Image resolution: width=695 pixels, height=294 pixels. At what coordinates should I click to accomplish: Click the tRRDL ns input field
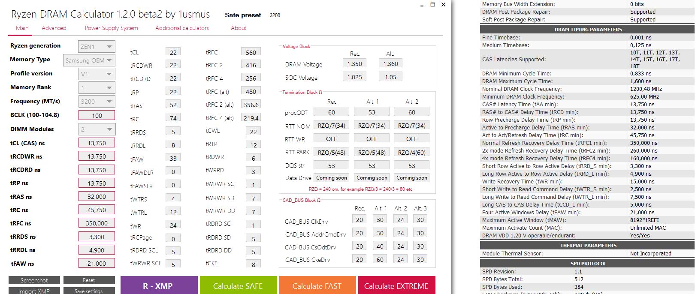click(97, 249)
